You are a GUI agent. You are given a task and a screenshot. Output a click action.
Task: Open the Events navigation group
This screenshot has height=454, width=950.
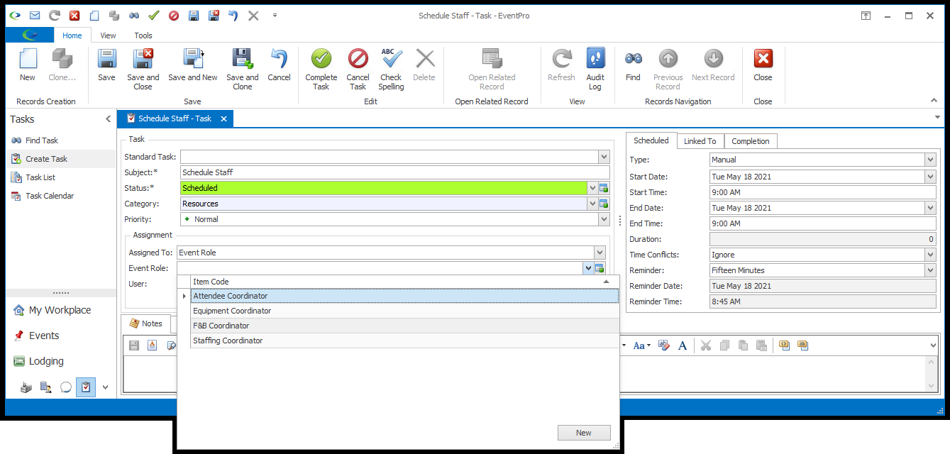[44, 336]
